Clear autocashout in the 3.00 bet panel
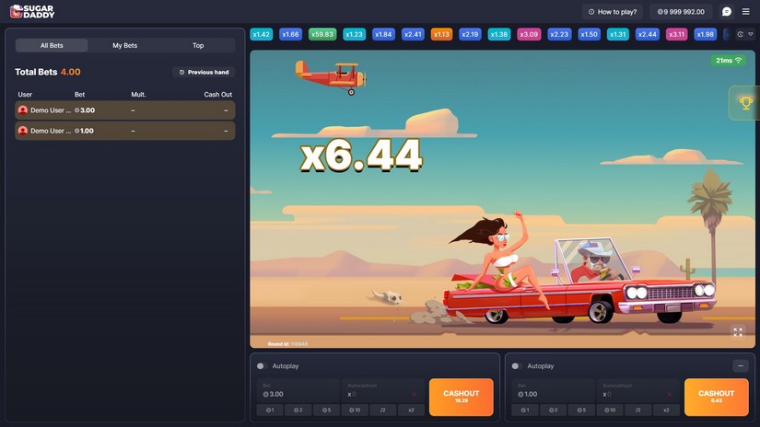The width and height of the screenshot is (760, 427). tap(414, 394)
